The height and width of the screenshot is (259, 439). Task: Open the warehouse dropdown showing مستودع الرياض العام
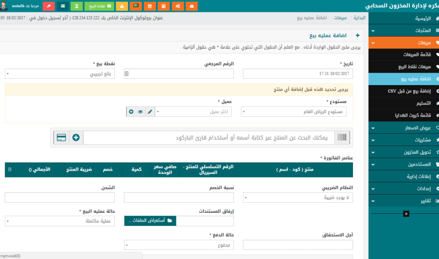[x=294, y=112]
